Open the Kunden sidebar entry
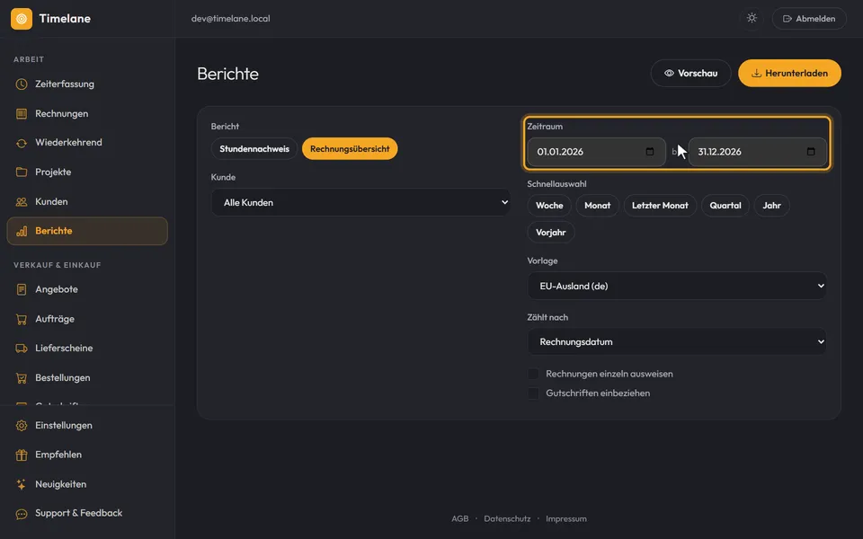Viewport: 863px width, 539px height. click(x=87, y=202)
